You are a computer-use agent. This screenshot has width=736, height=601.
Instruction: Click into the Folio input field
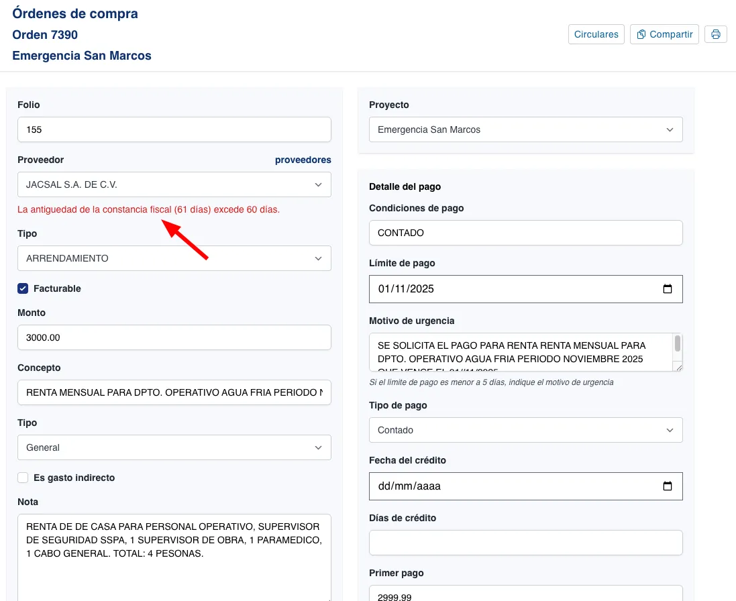point(174,129)
